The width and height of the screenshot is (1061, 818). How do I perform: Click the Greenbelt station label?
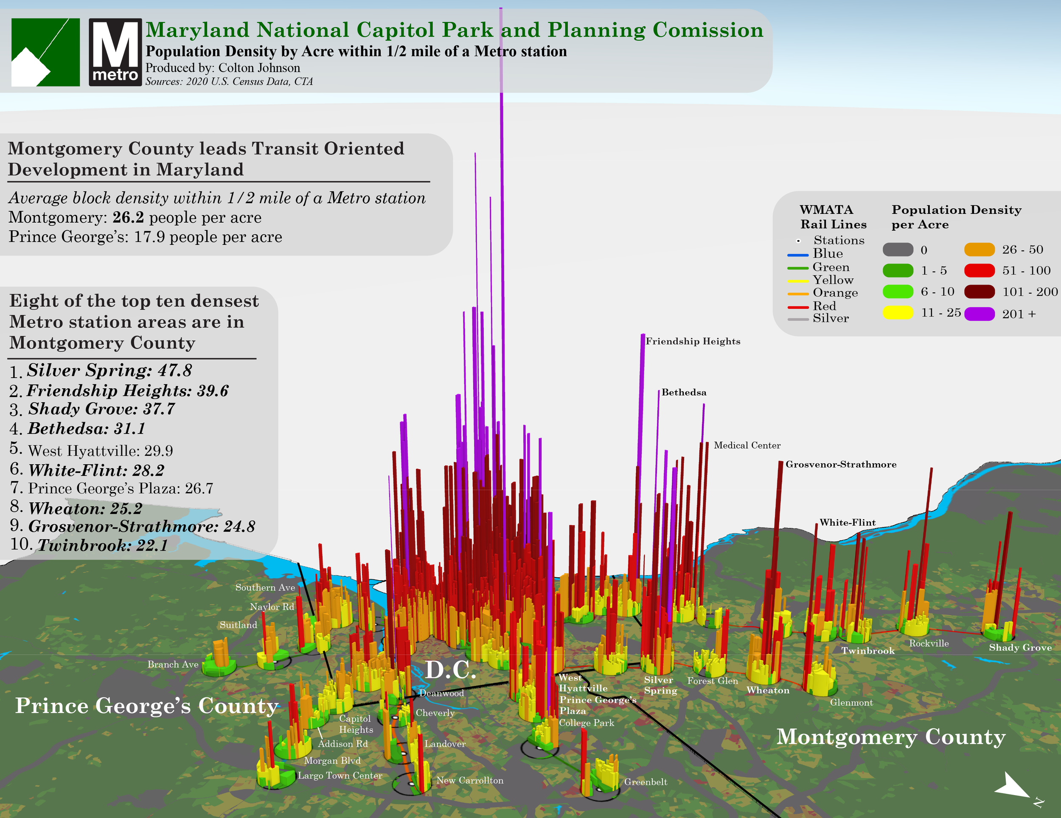click(645, 782)
